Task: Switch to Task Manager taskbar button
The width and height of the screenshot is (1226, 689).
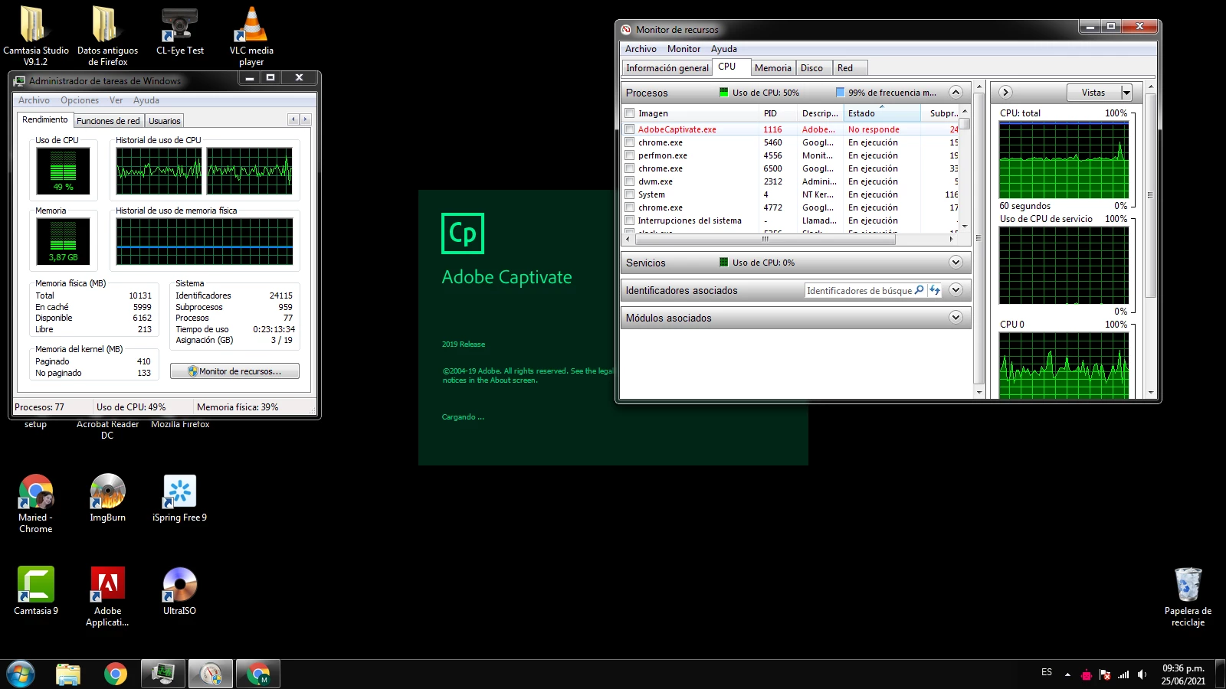Action: 163,674
